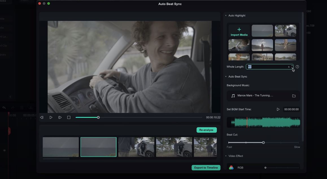Image resolution: width=327 pixels, height=179 pixels.
Task: Click the Slow label under Beat Cut
Action: click(x=297, y=147)
